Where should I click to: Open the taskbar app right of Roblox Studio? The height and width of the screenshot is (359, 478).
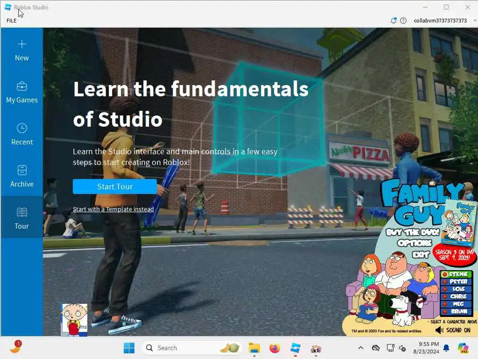coord(316,348)
